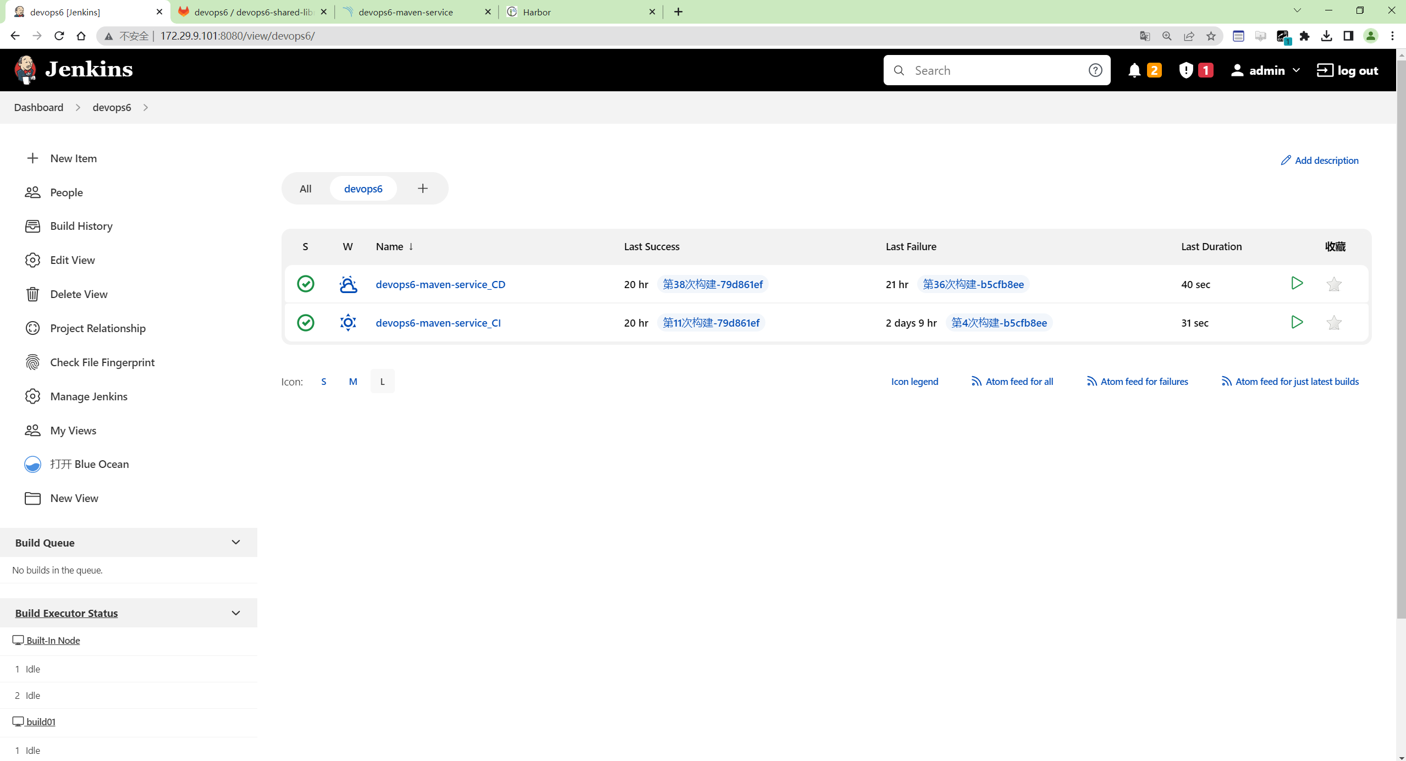Click the sunny weather icon for CI job
This screenshot has height=761, width=1406.
click(x=348, y=323)
